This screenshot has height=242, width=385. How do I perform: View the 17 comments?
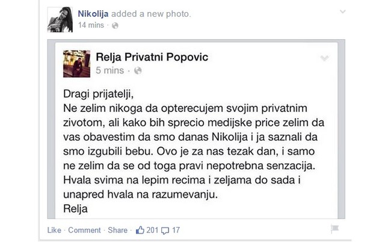pyautogui.click(x=176, y=230)
